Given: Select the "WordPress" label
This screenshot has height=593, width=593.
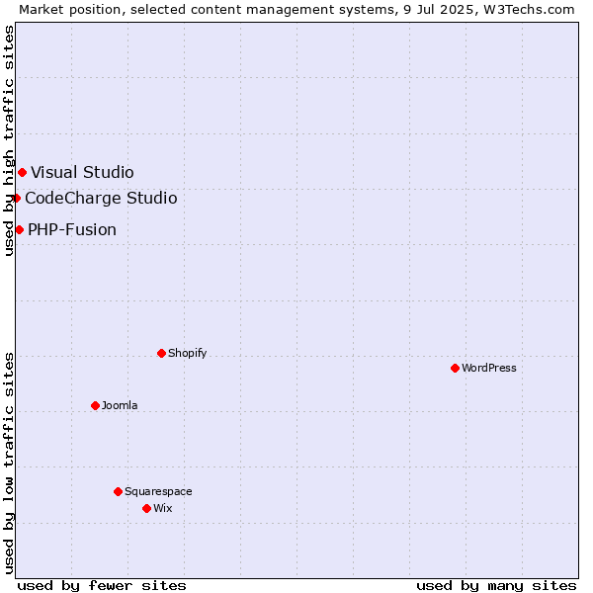Looking at the screenshot, I should (488, 368).
